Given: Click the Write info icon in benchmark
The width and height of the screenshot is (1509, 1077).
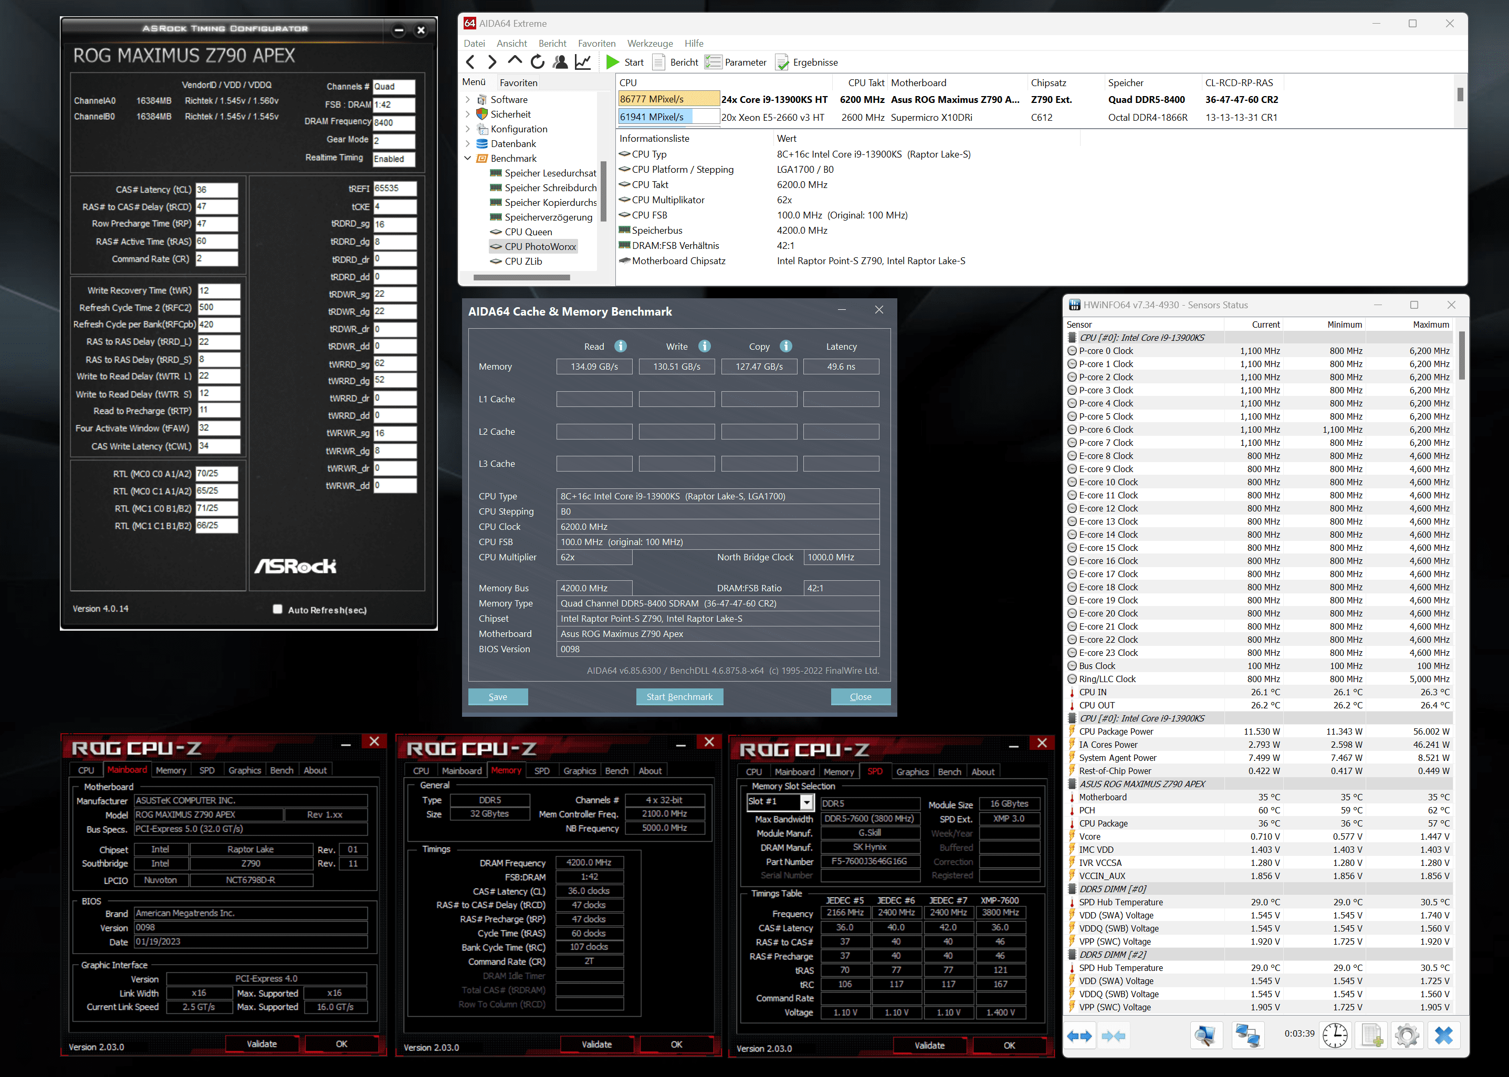Looking at the screenshot, I should pos(705,346).
